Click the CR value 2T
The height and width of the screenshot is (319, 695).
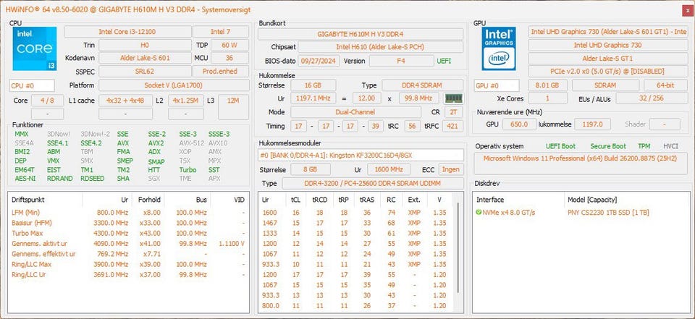point(454,112)
